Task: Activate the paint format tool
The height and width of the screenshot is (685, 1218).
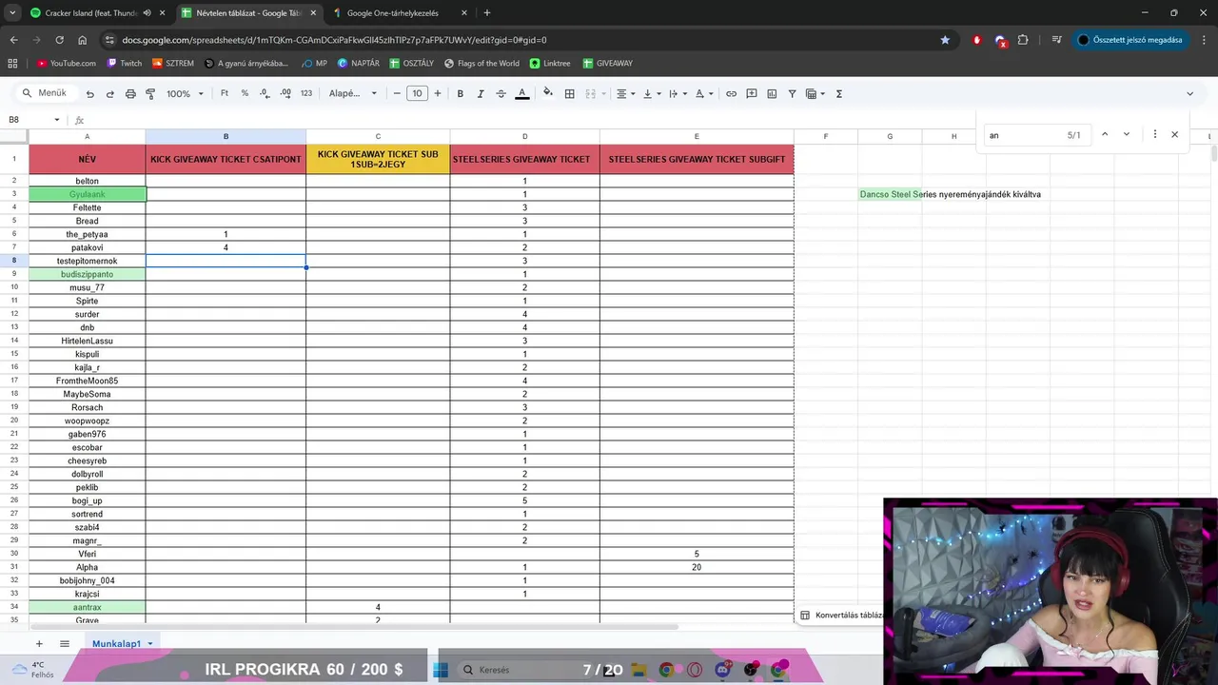Action: [150, 93]
